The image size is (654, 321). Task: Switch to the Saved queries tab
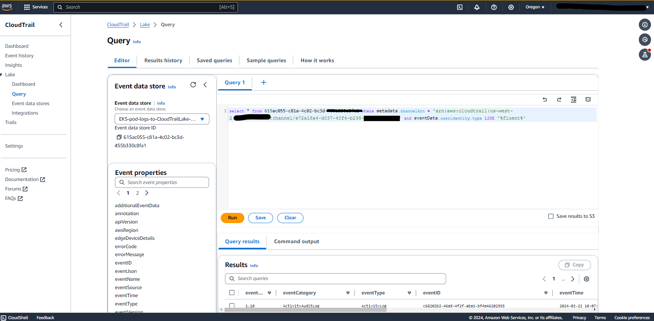[214, 60]
